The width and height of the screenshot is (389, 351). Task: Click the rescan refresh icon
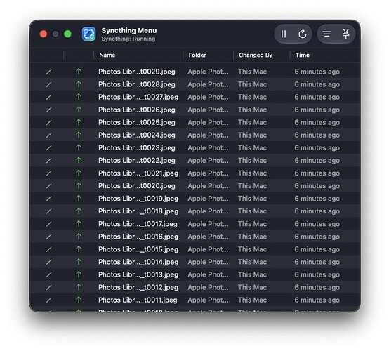pos(302,34)
